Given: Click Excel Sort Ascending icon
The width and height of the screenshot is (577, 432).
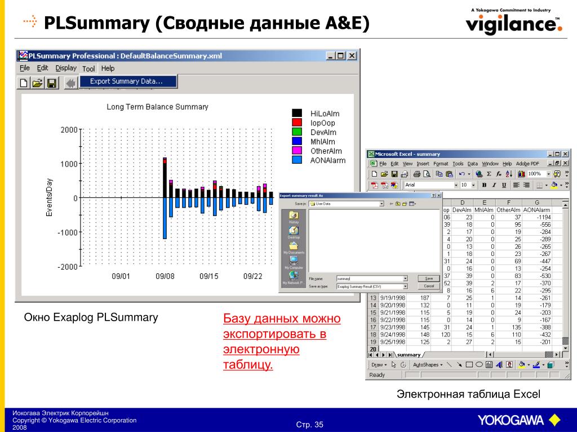Looking at the screenshot, I should point(509,174).
